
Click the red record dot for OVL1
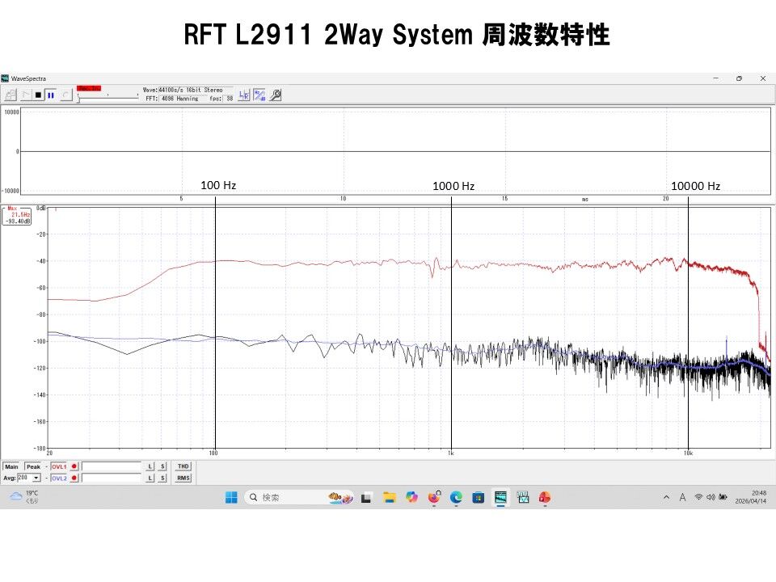tap(74, 466)
